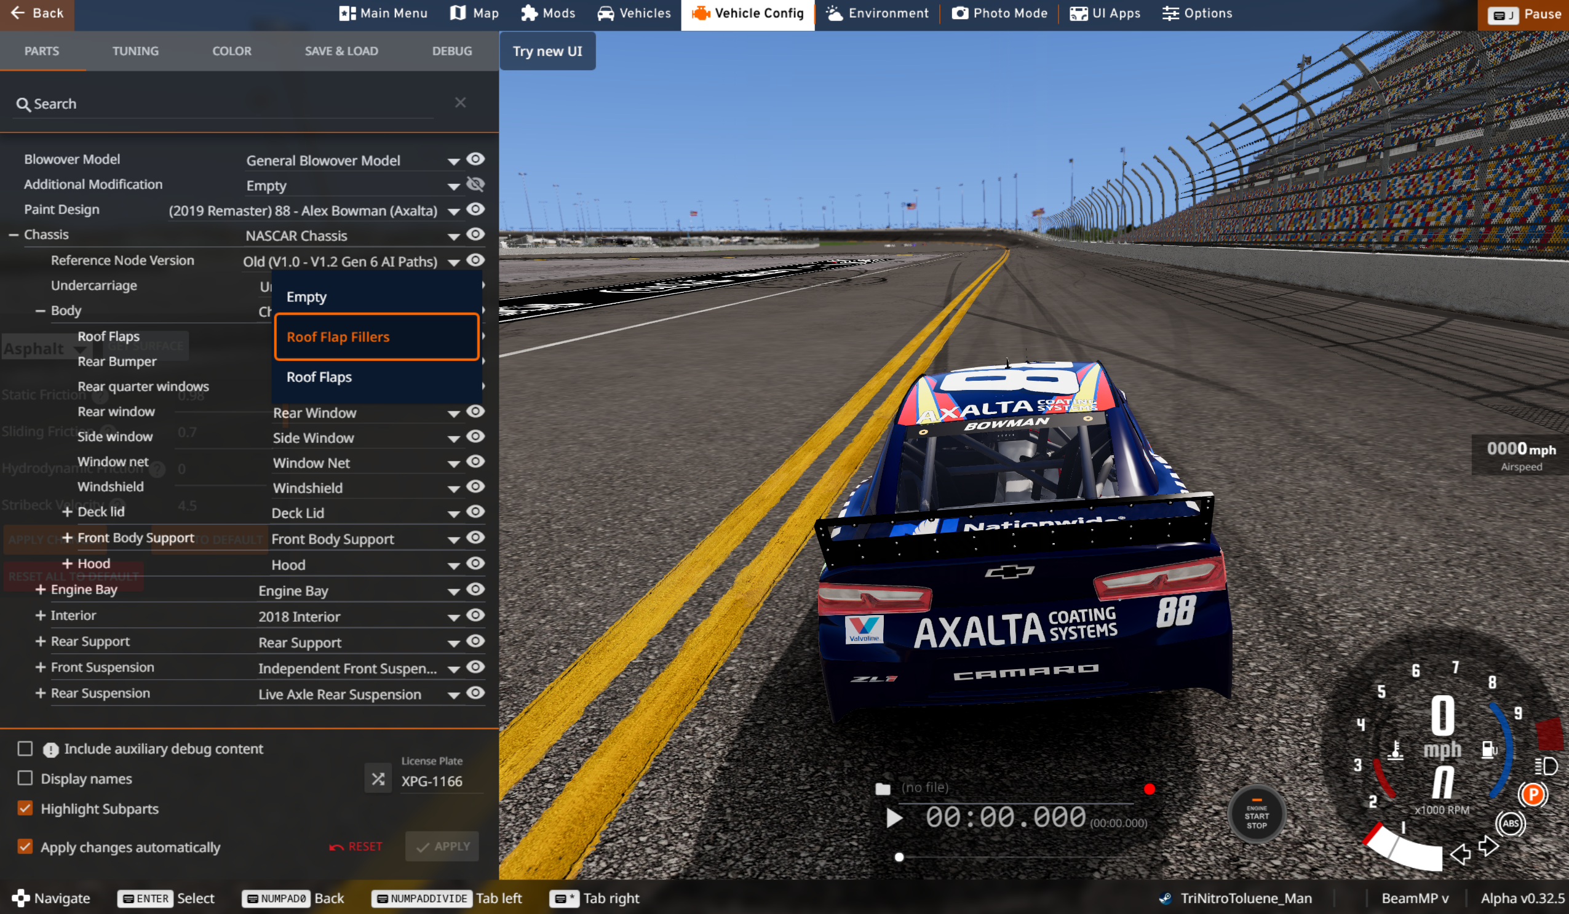The image size is (1569, 914).
Task: Click the license plate shuffle icon
Action: (378, 779)
